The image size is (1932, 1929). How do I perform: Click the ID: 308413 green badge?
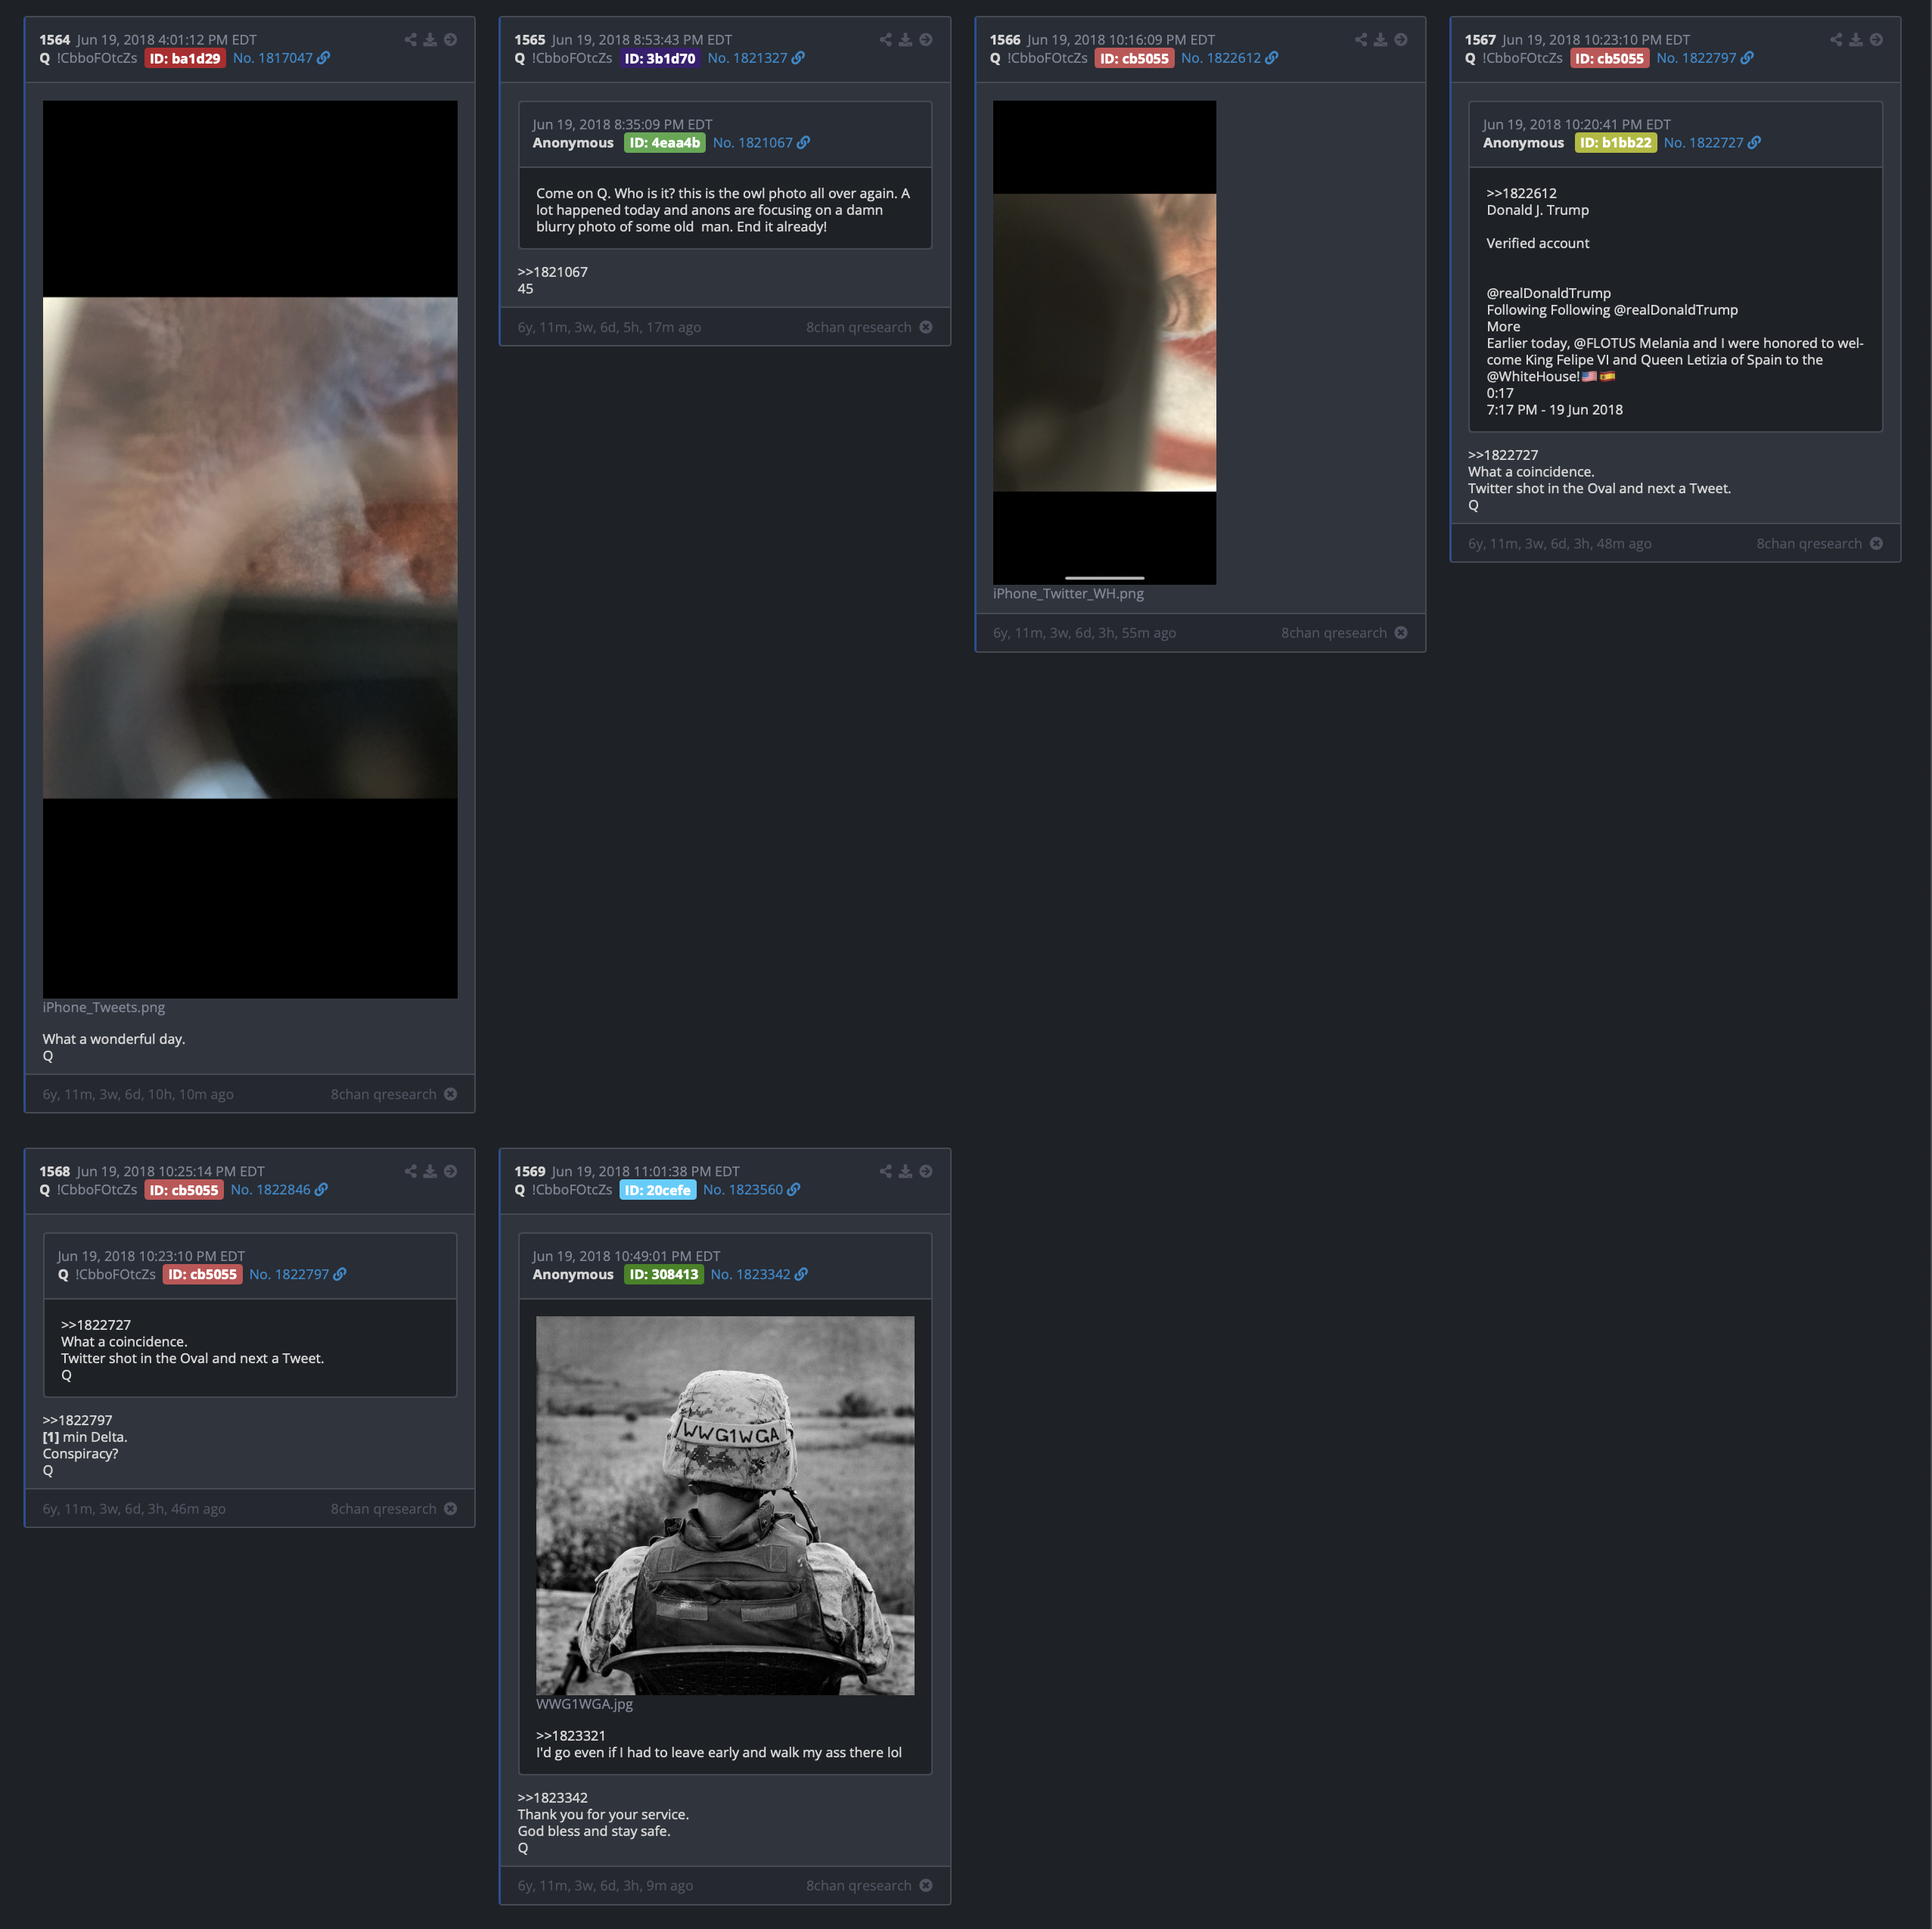(x=664, y=1274)
